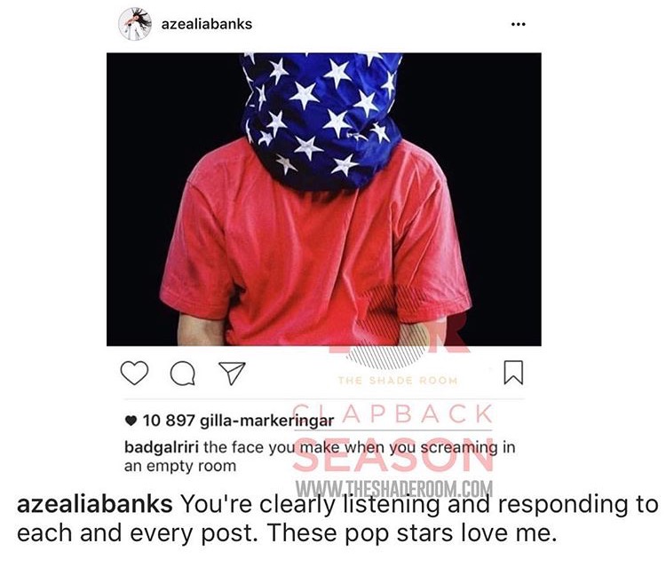The height and width of the screenshot is (575, 666).
Task: Like the post with the heart icon
Action: [134, 373]
